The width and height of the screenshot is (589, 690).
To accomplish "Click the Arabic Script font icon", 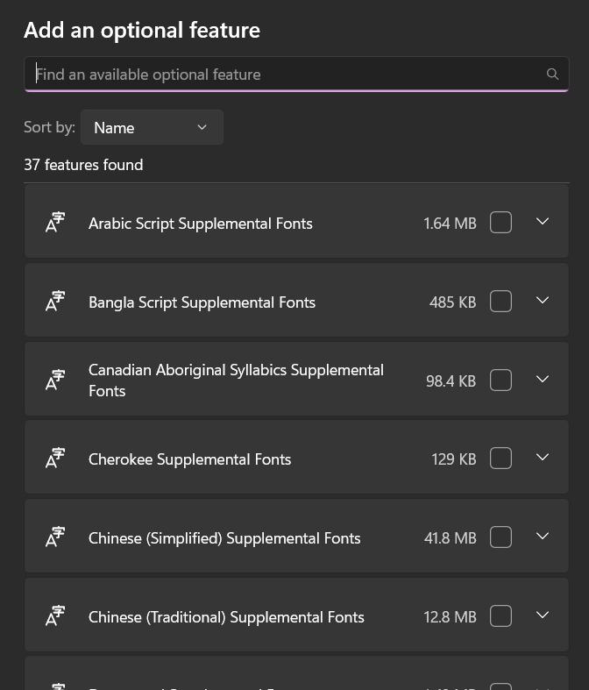I will pos(55,223).
